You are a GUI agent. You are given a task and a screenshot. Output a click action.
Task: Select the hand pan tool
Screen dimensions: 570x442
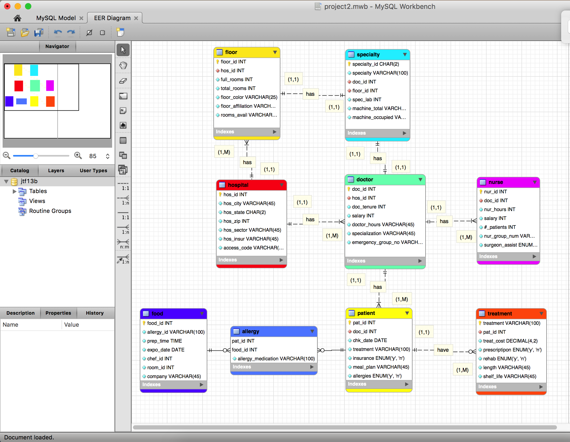click(x=123, y=65)
